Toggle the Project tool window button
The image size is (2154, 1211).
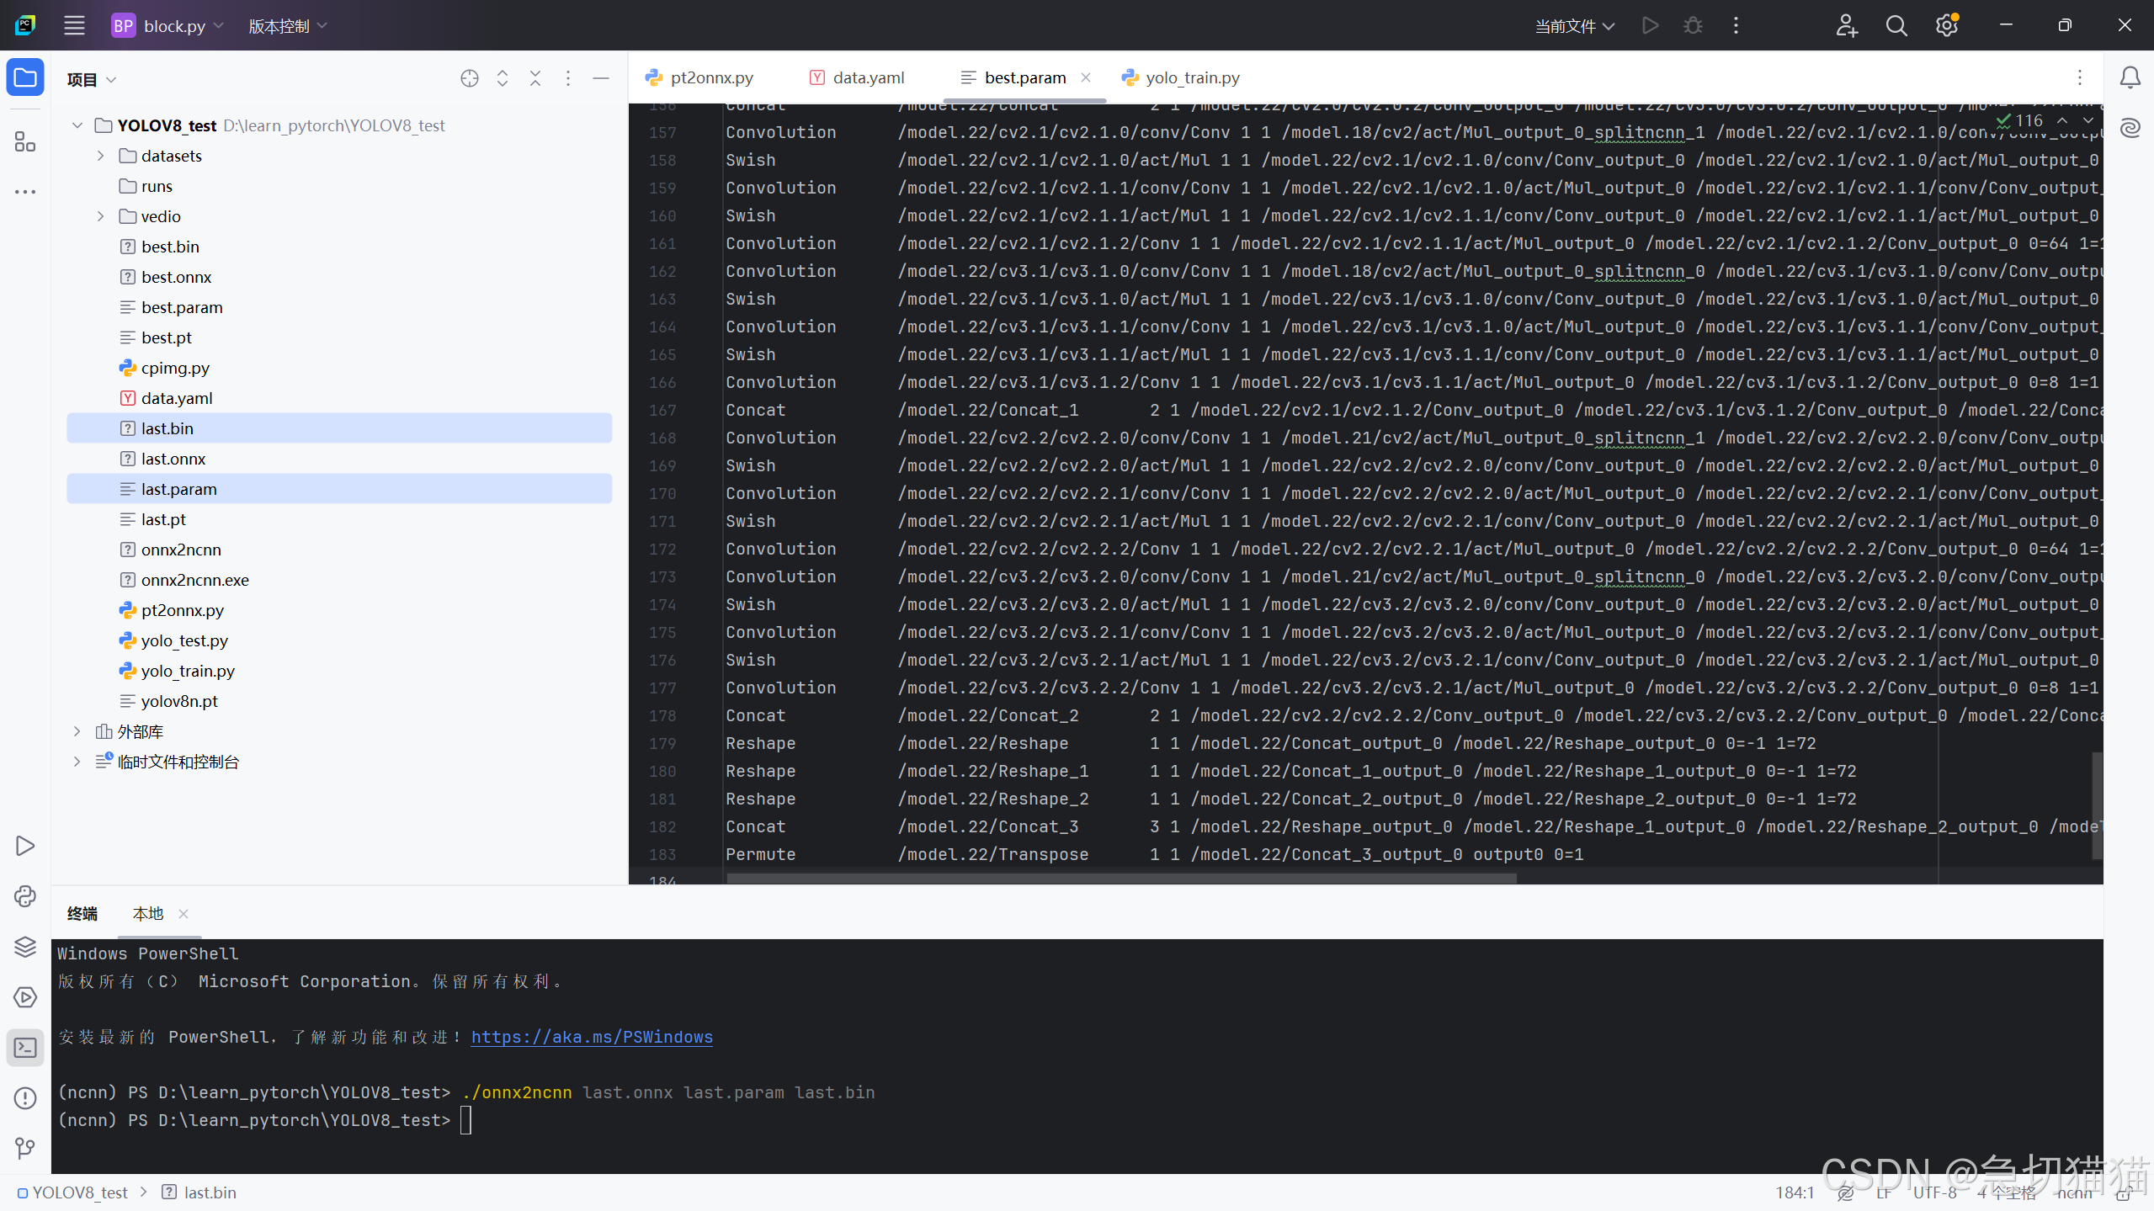click(x=25, y=78)
